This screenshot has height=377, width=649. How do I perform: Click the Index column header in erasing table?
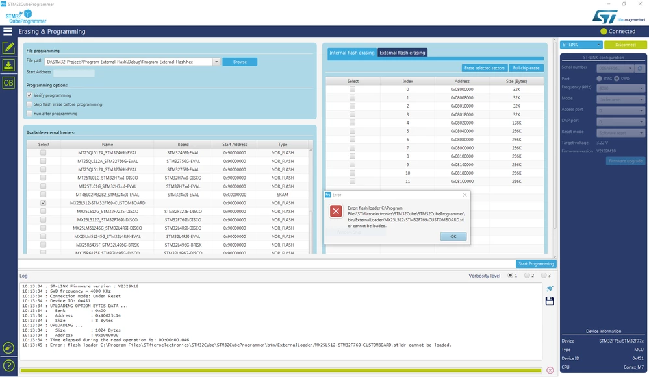click(x=407, y=82)
